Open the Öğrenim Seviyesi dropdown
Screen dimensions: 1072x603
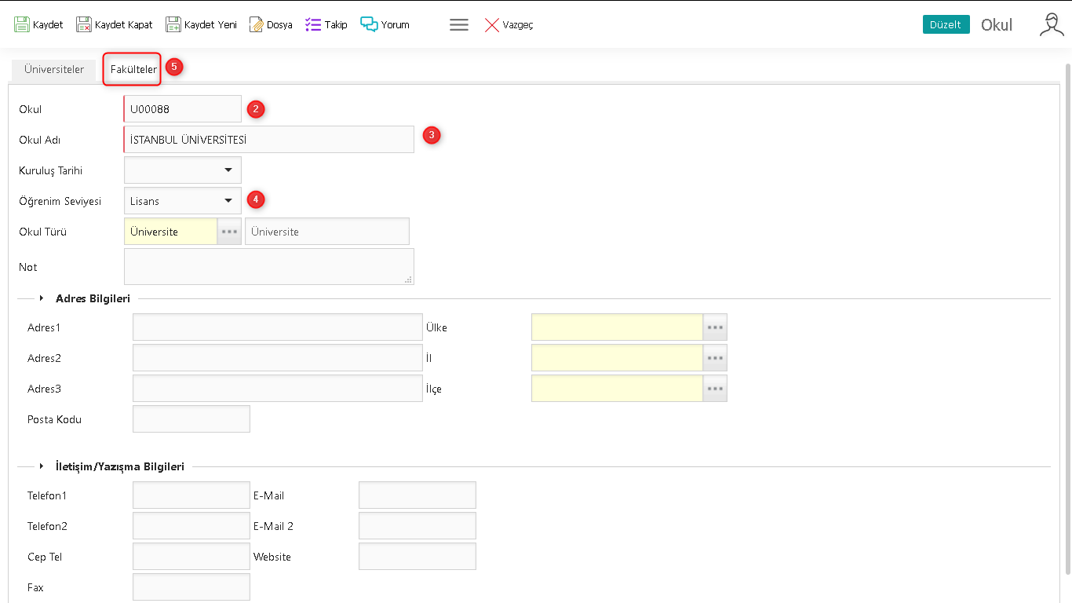228,201
